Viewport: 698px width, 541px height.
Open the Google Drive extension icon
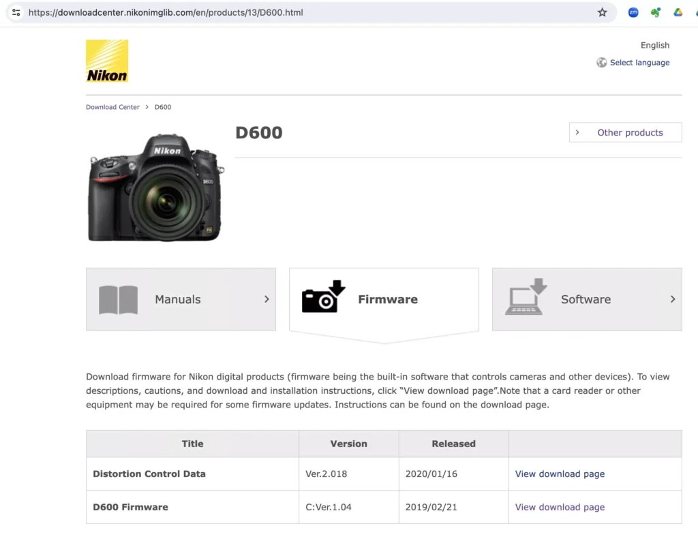678,12
